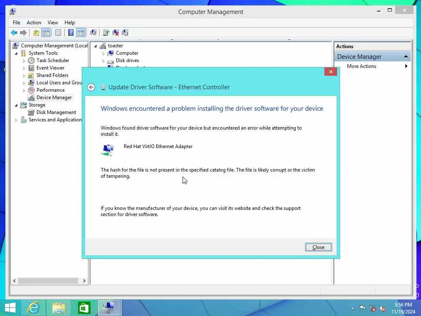Select Services and Applications in the tree
The image size is (421, 316).
tap(55, 120)
